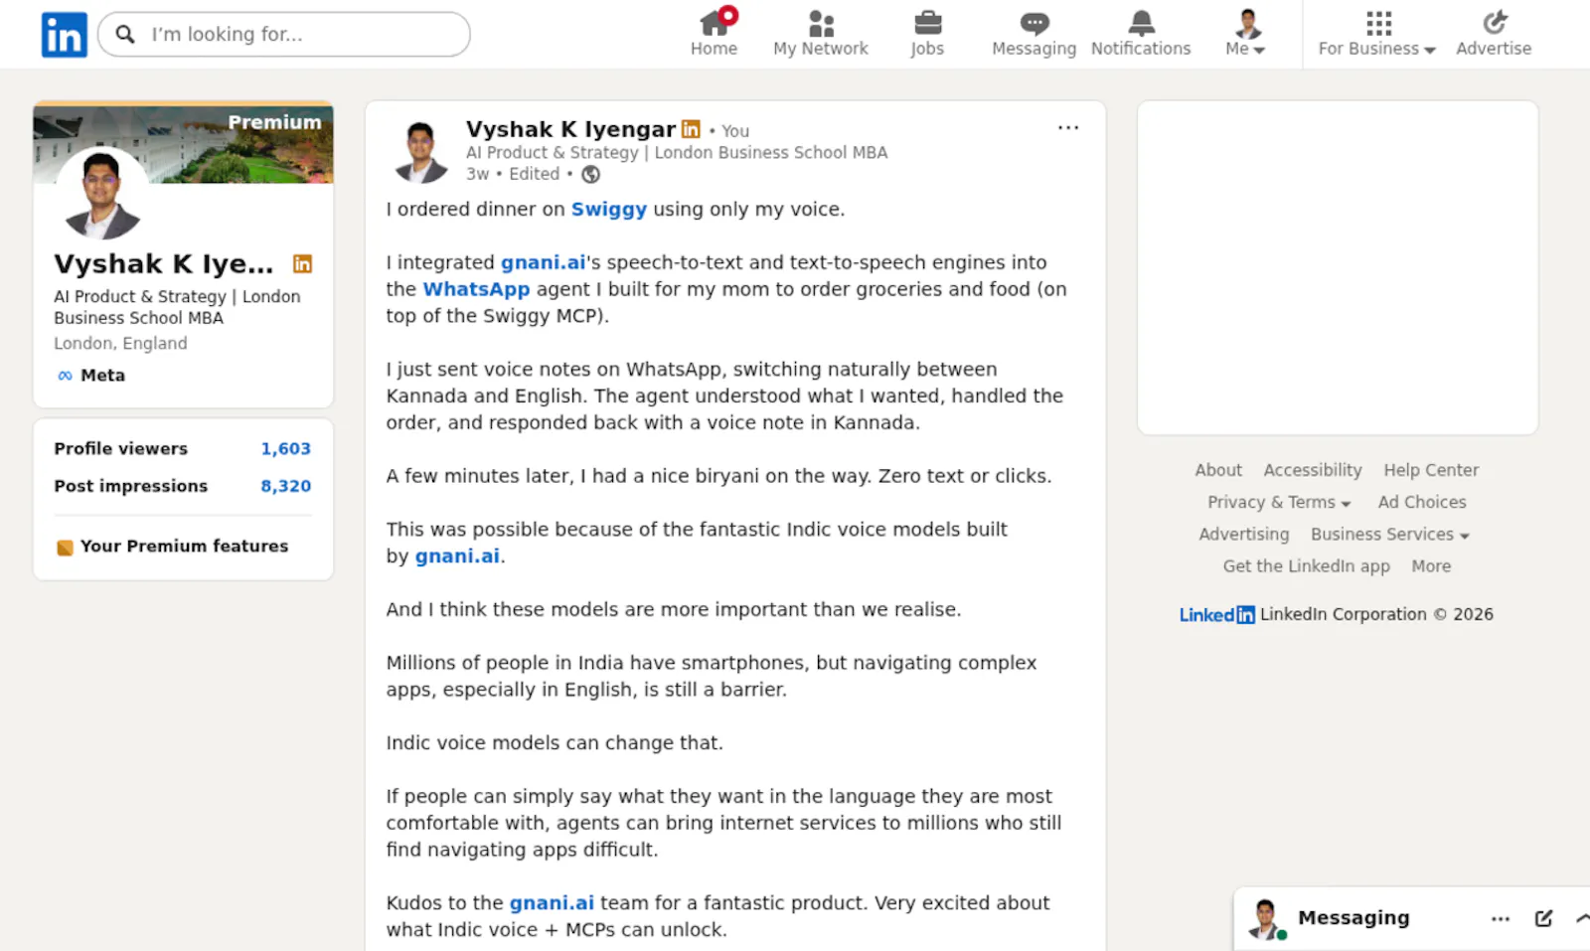This screenshot has width=1590, height=951.
Task: Click the premium badge next to post author name
Action: (691, 129)
